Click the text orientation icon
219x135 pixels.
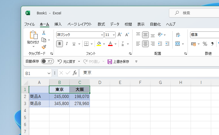pos(160,35)
